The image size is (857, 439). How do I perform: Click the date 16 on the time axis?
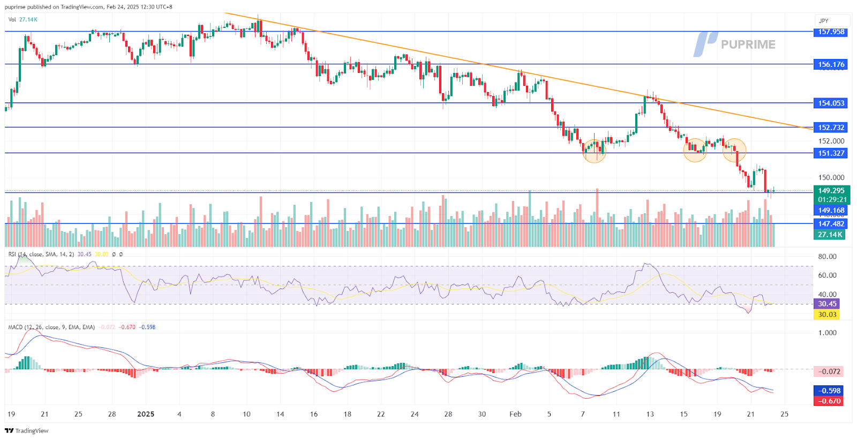click(314, 414)
